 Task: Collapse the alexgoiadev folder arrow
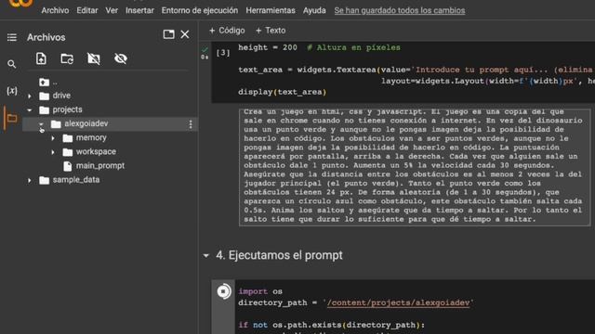41,124
